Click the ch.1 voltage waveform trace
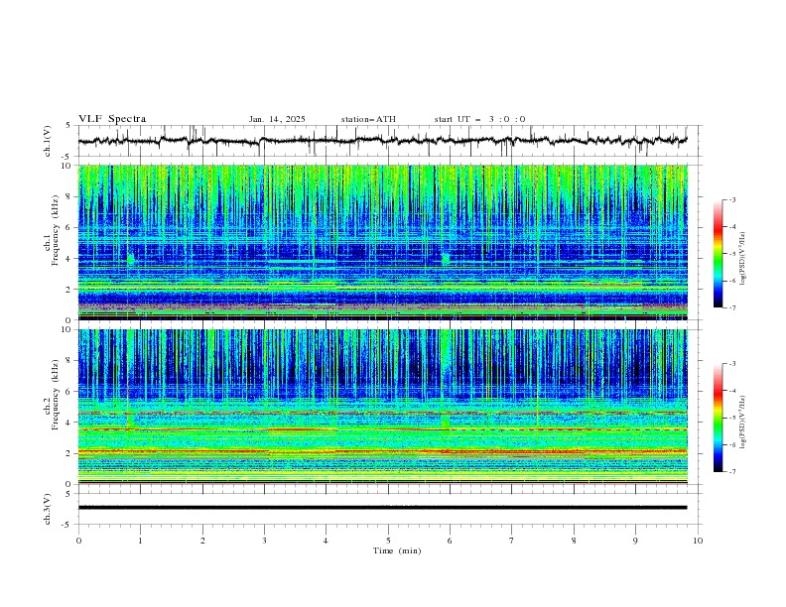Image resolution: width=786 pixels, height=607 pixels. coord(382,141)
